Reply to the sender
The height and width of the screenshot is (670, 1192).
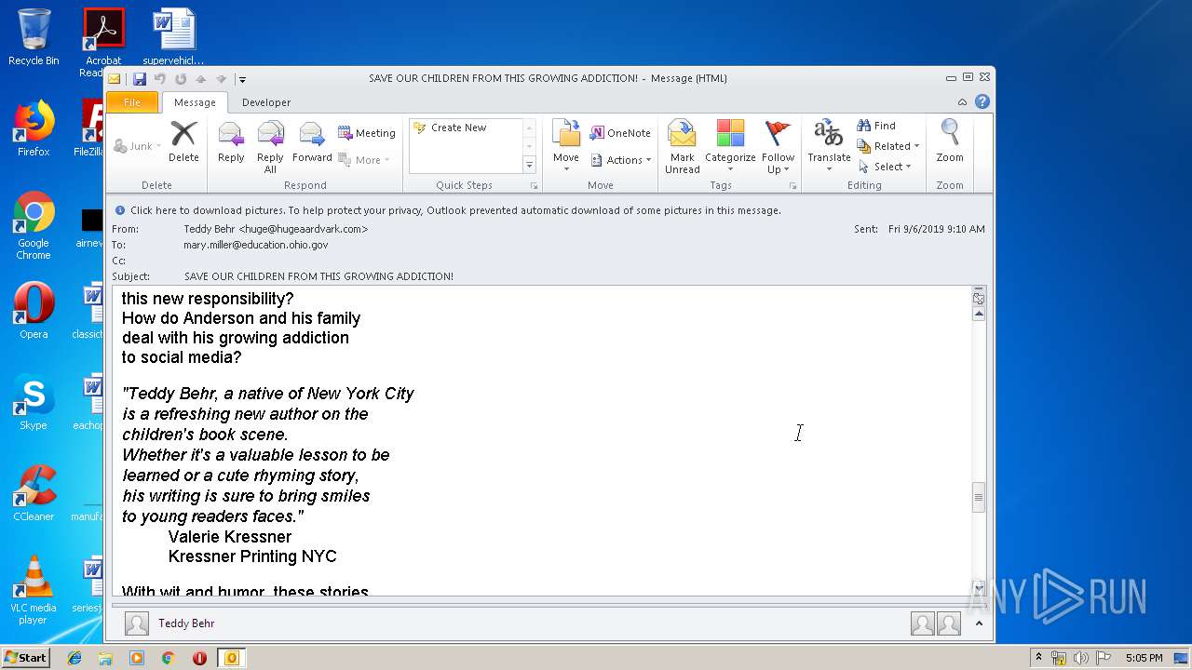click(231, 141)
